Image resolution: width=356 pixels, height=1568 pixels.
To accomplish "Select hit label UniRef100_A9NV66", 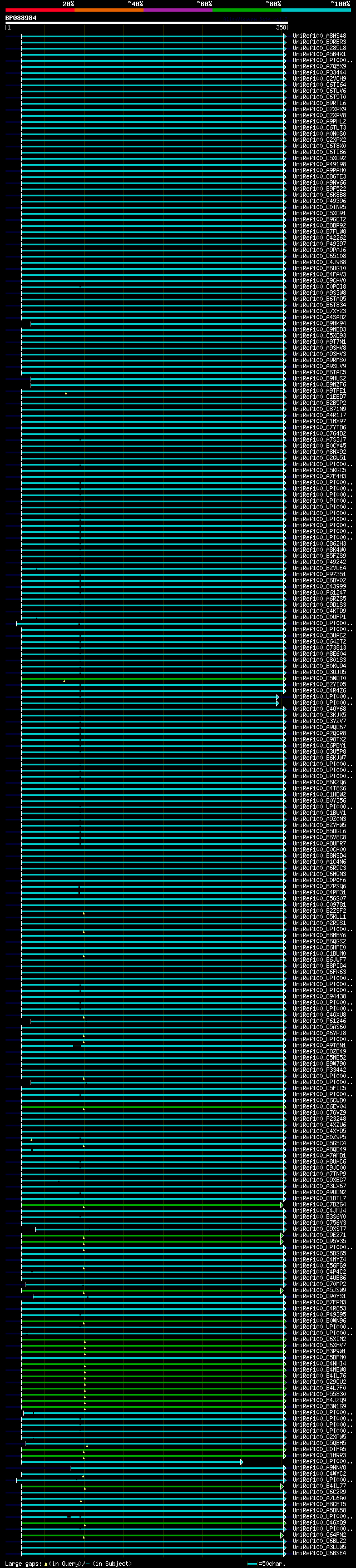I will 319,182.
